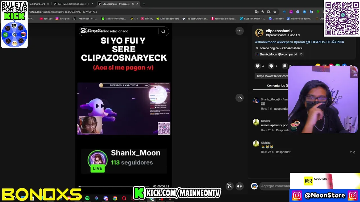Screen dimensions: 360x202
Task: Open the facebook símbolos bookmark
Action: [x=224, y=19]
